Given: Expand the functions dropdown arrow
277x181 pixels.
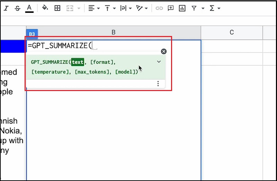Looking at the screenshot, I should tap(219, 8).
